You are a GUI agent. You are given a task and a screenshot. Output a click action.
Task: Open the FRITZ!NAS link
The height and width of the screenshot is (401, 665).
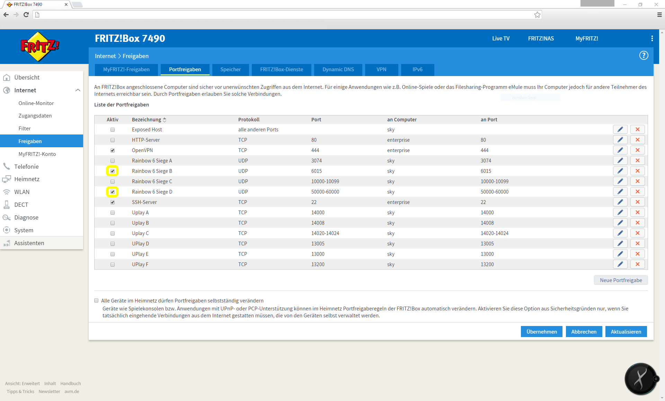[541, 38]
